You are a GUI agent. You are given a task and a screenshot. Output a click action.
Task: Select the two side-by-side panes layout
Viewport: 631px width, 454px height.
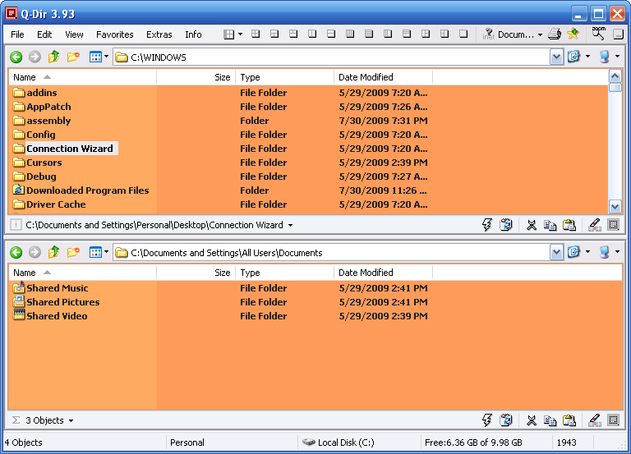(312, 34)
